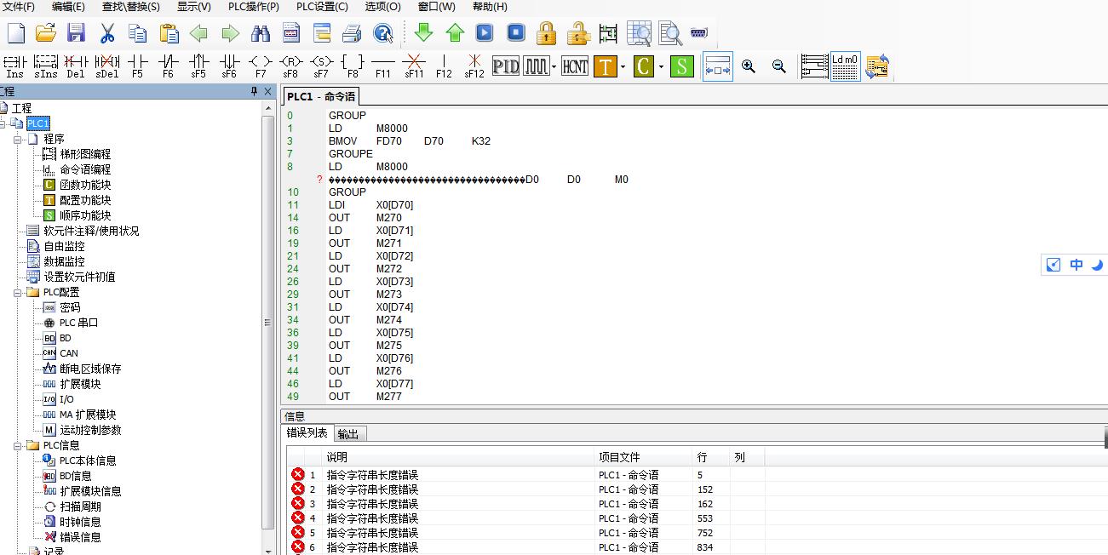Image resolution: width=1108 pixels, height=555 pixels.
Task: Collapse the PLC配置 folder in tree
Action: 18,292
